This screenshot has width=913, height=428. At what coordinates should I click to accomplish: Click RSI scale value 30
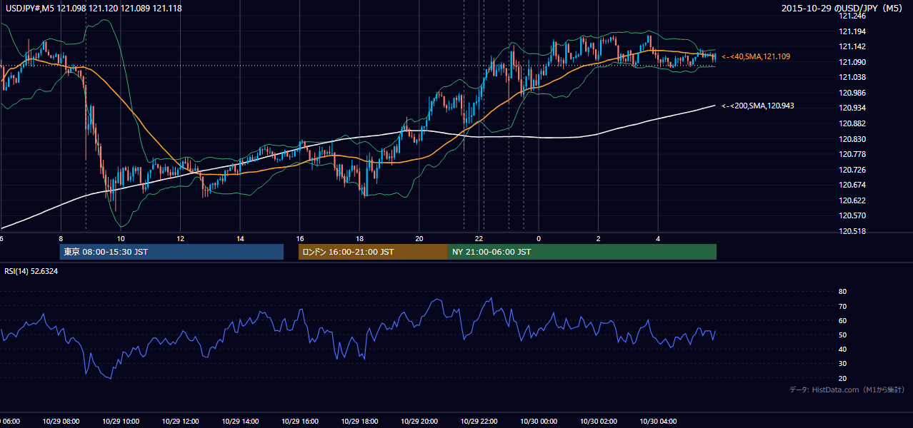(843, 364)
